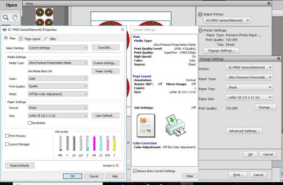Click the PK ink level bar
The height and width of the screenshot is (185, 283).
(x=67, y=143)
